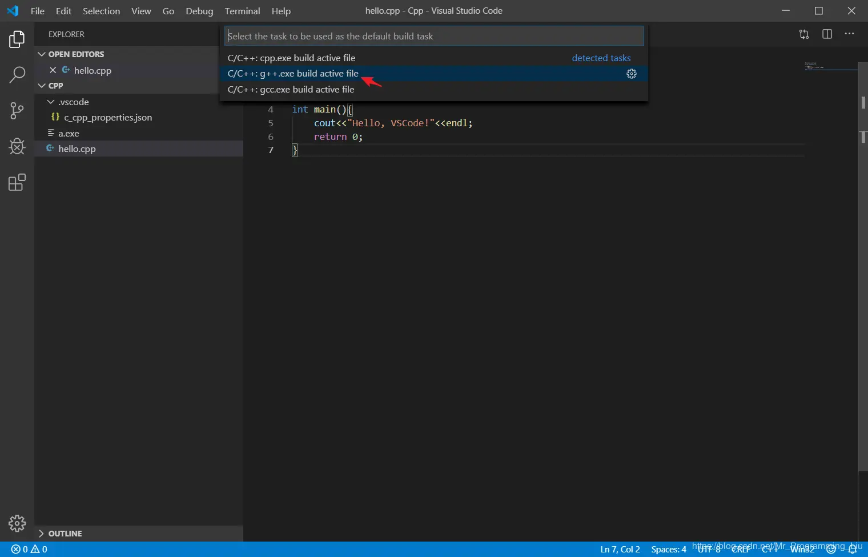868x557 pixels.
Task: Click the 'int main(){' code line
Action: (x=323, y=109)
